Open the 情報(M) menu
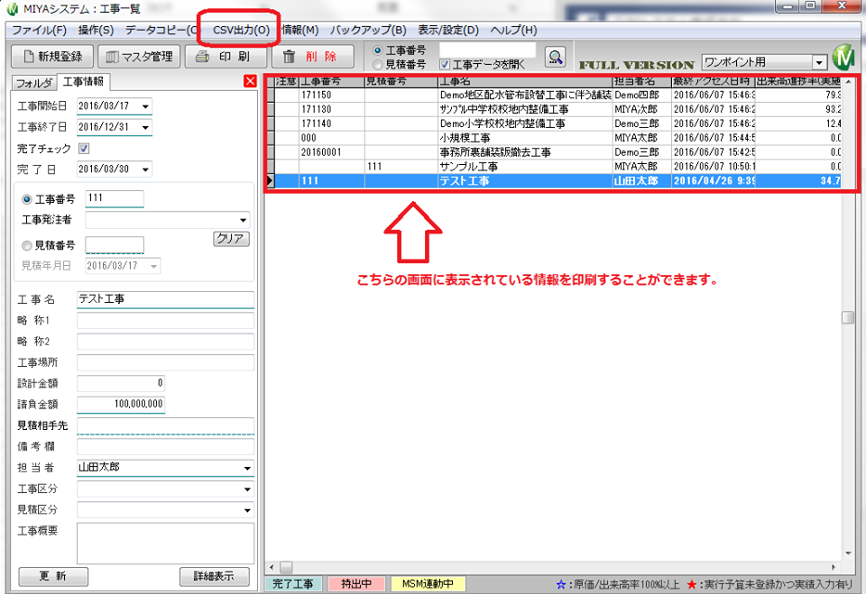 [299, 30]
